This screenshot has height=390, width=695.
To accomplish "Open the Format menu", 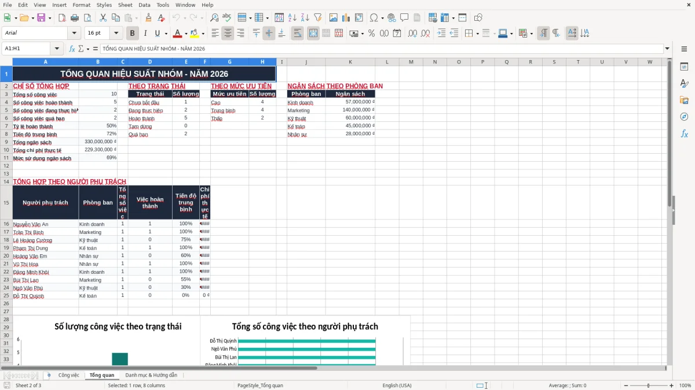I will (x=81, y=5).
